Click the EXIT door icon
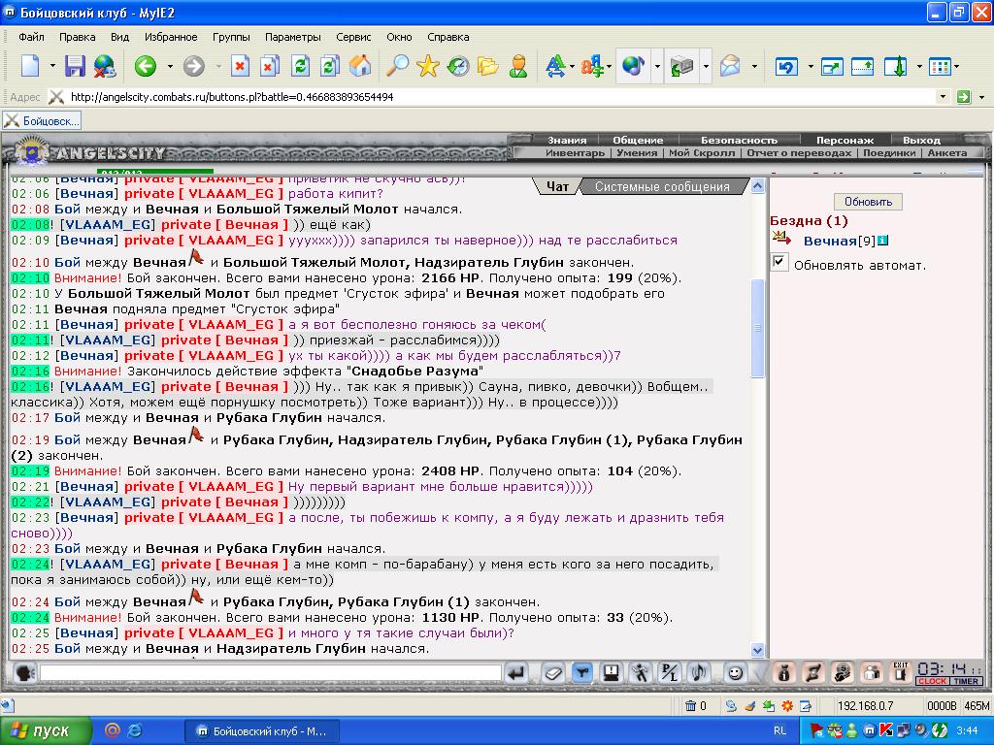Screen dimensions: 994x745 (x=900, y=672)
